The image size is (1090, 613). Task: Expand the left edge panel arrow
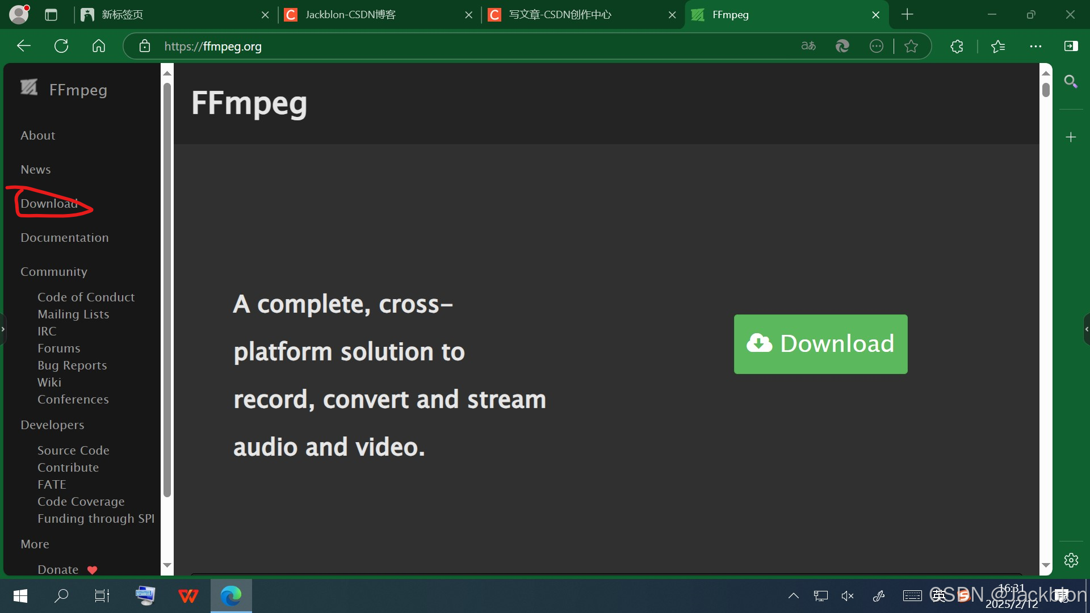(3, 329)
